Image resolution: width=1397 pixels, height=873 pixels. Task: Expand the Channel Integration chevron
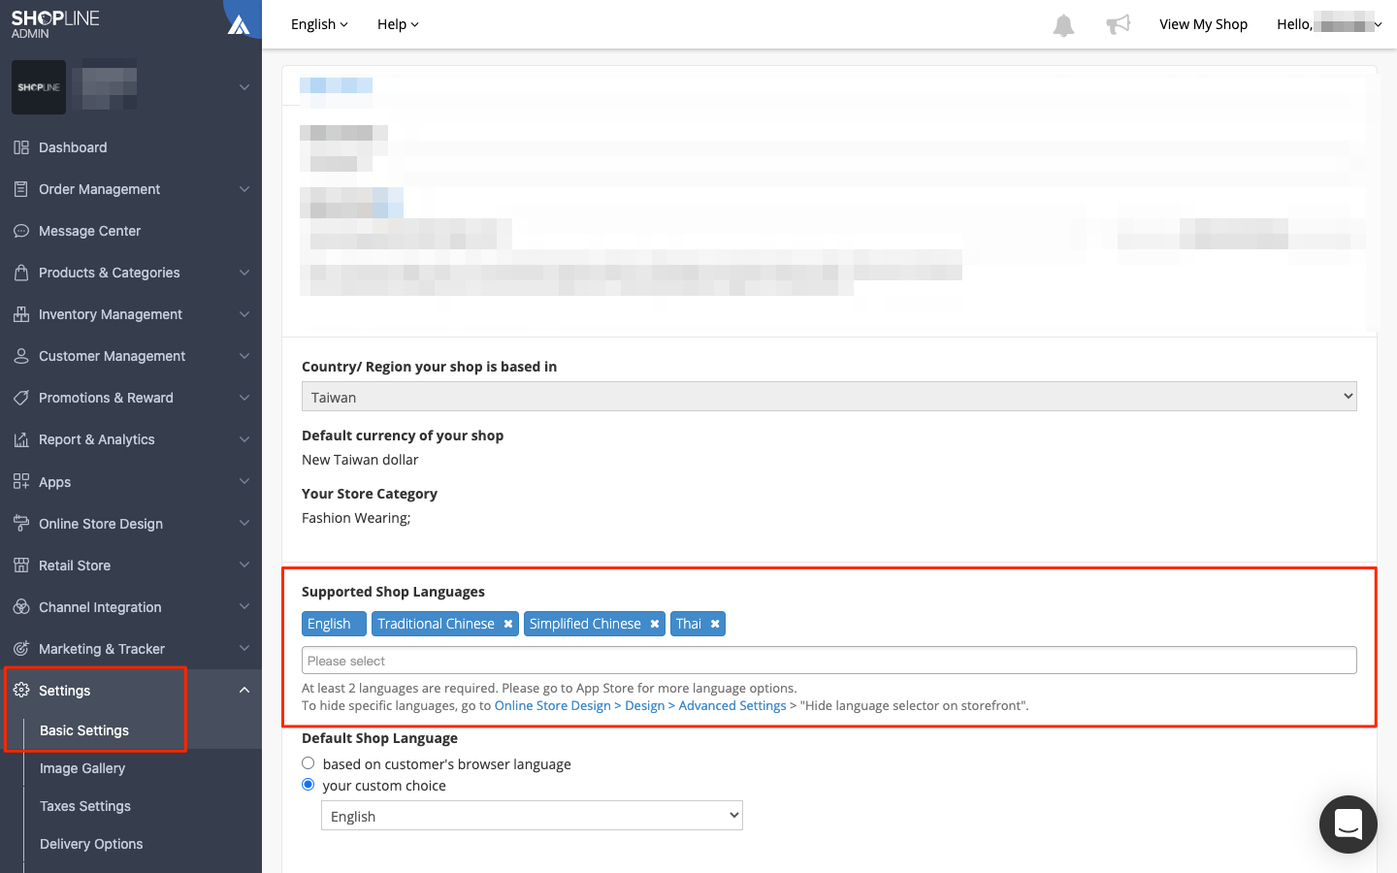coord(244,606)
